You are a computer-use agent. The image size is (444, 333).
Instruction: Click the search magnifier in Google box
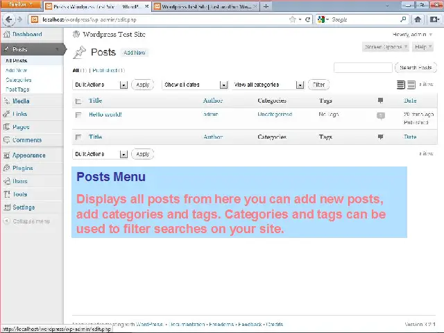[x=403, y=19]
